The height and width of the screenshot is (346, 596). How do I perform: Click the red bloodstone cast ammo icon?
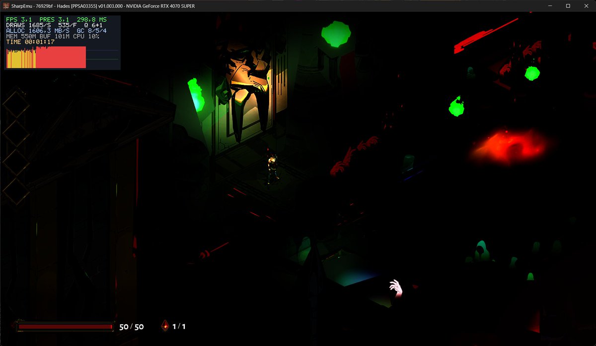pyautogui.click(x=165, y=326)
